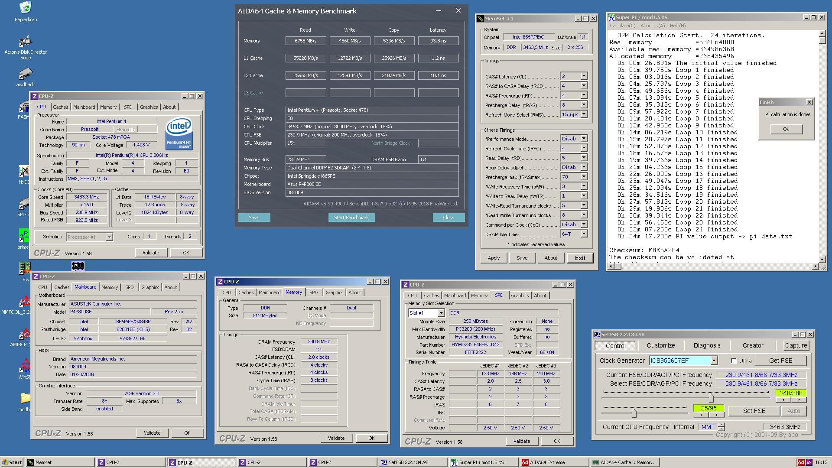Click Get FSB in SetFSB
Viewport: 832px width, 468px height.
point(780,361)
